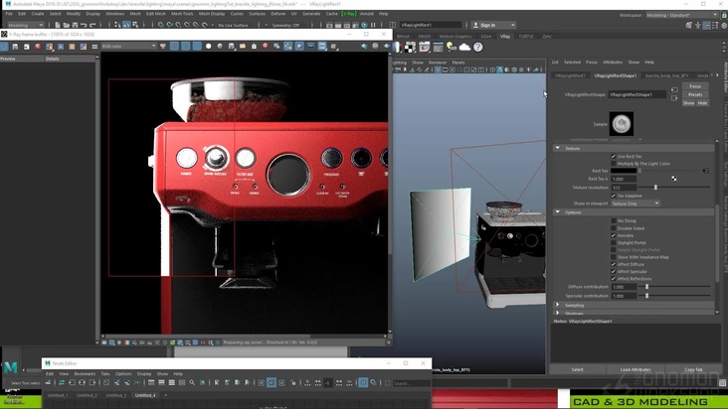Click the V-Ray frame buffer save image icon
The width and height of the screenshot is (728, 409).
click(x=16, y=46)
